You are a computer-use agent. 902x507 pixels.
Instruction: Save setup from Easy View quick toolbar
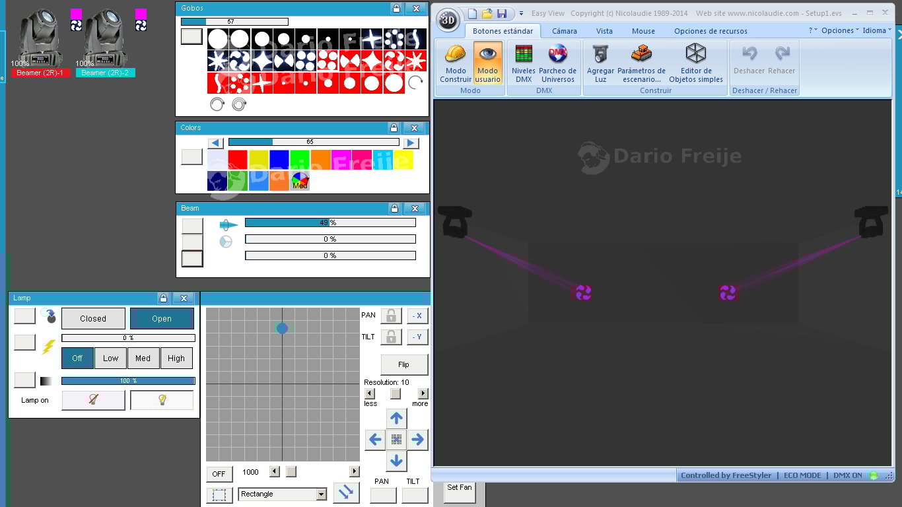click(x=502, y=13)
